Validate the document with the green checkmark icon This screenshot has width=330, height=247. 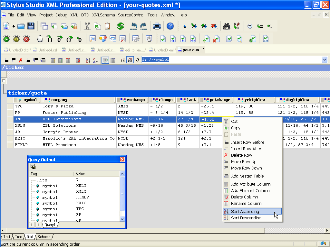click(163, 39)
